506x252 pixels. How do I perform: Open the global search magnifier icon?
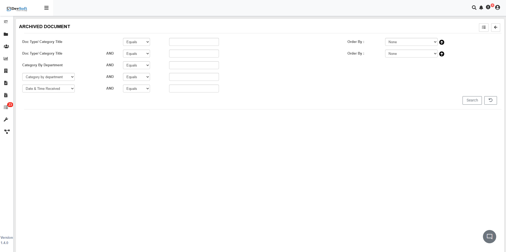474,7
